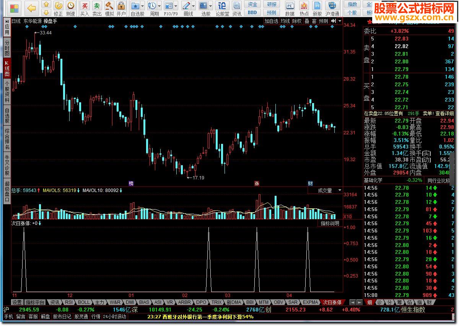Switch to the BOLL indicator tab
The height and width of the screenshot is (326, 459).
pos(84,302)
